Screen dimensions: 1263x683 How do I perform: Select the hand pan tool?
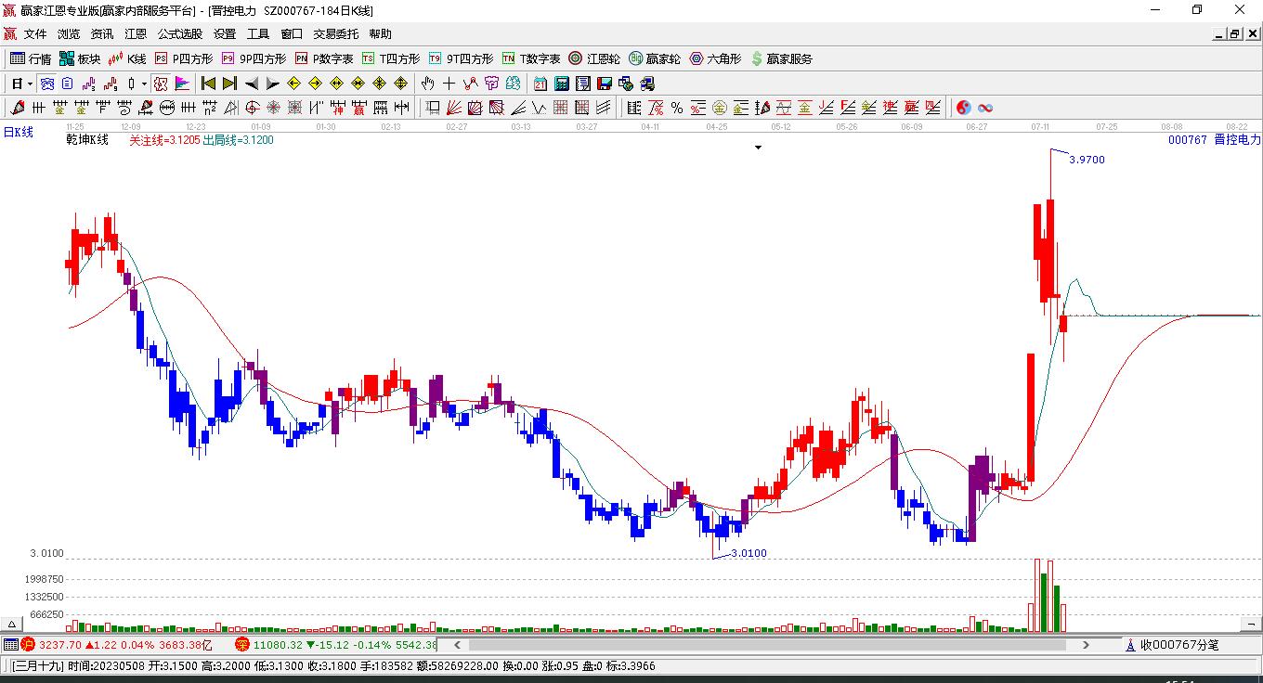coord(428,84)
